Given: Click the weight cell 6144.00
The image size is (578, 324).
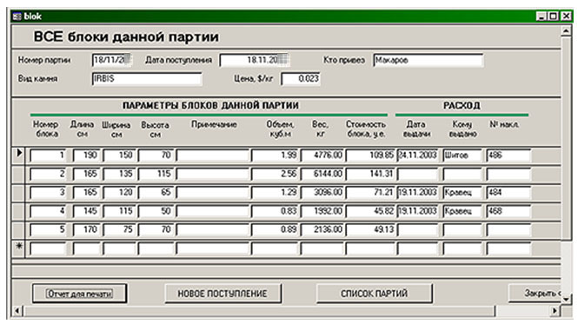Looking at the screenshot, I should (x=322, y=174).
